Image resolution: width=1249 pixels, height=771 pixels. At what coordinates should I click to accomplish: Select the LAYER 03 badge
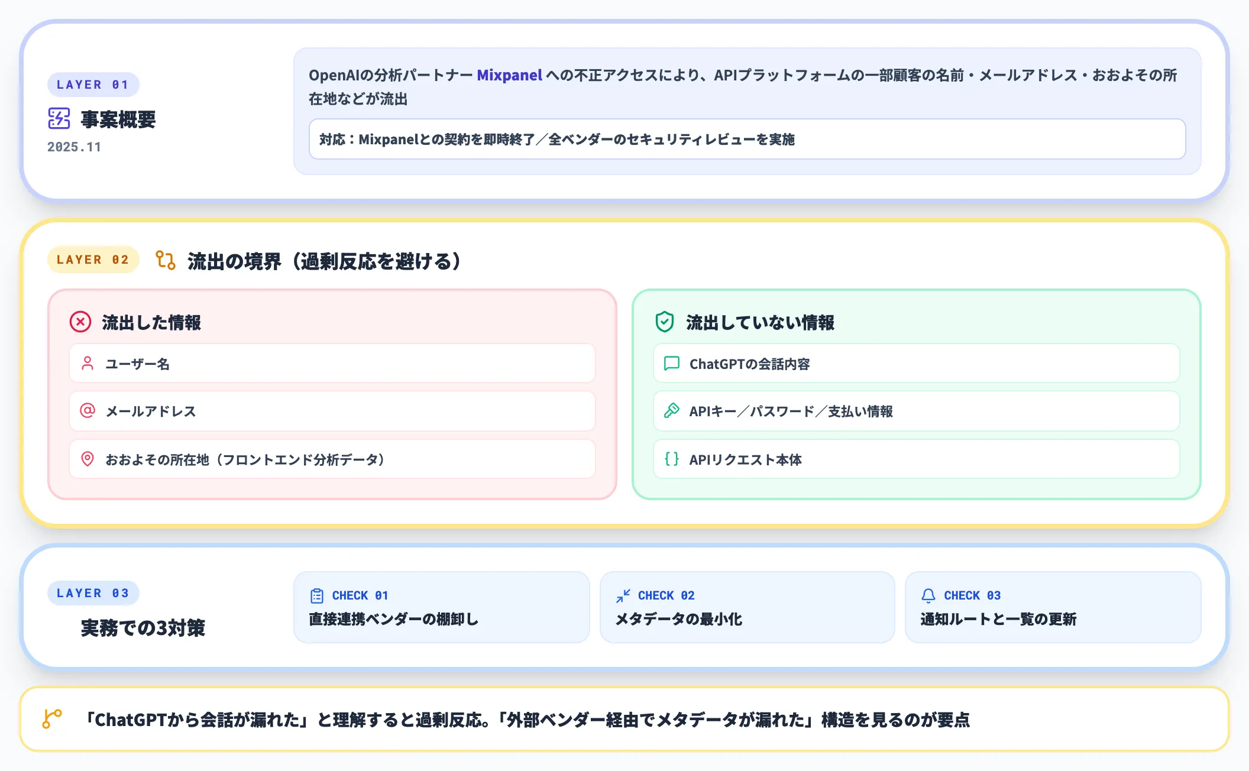(x=93, y=593)
